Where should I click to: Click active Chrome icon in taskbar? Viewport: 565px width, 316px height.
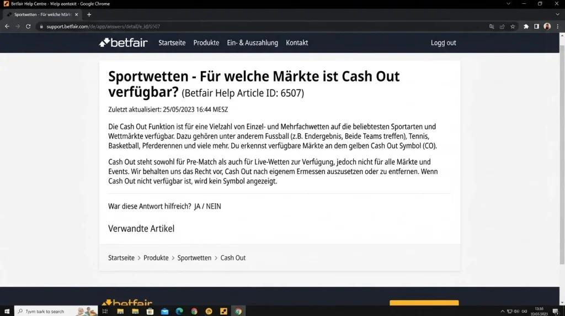click(x=238, y=311)
